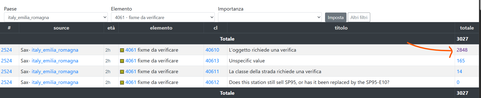This screenshot has width=481, height=98.
Task: Open the 165 total count link
Action: pyautogui.click(x=461, y=61)
